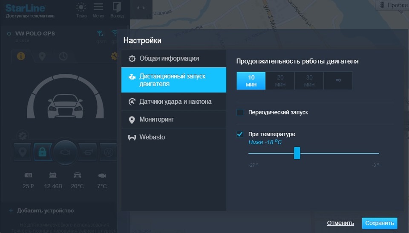409x233 pixels.
Task: Click the Webasto heater control button
Action: (x=108, y=152)
